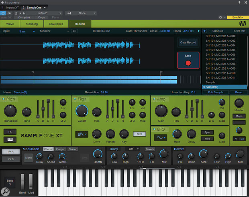Go to previous preset arrow
The width and height of the screenshot is (249, 197).
tap(20, 13)
